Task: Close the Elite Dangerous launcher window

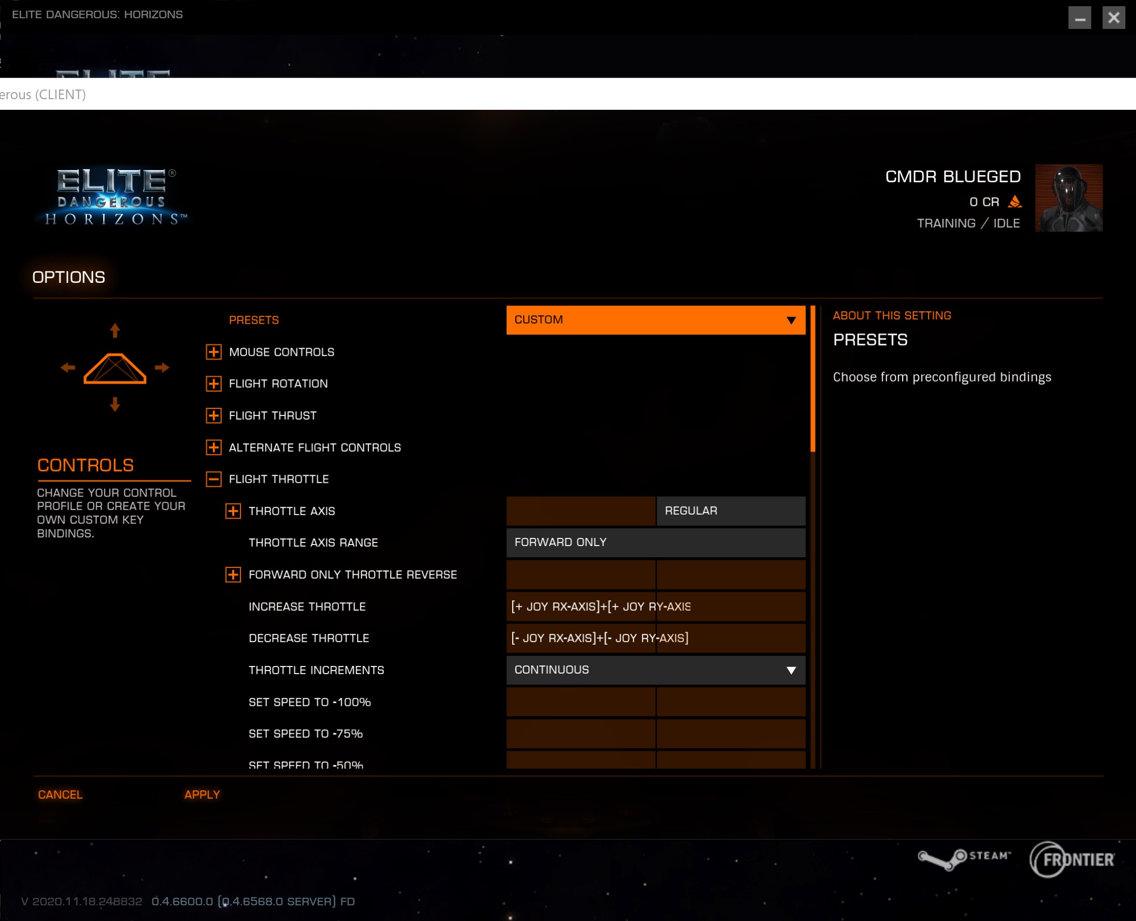Action: point(1113,18)
